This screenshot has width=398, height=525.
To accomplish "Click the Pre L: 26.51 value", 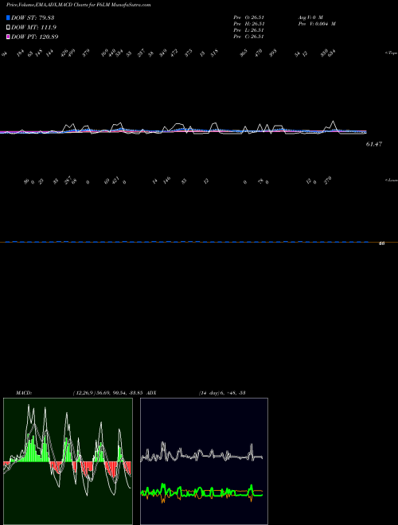I will (x=249, y=30).
